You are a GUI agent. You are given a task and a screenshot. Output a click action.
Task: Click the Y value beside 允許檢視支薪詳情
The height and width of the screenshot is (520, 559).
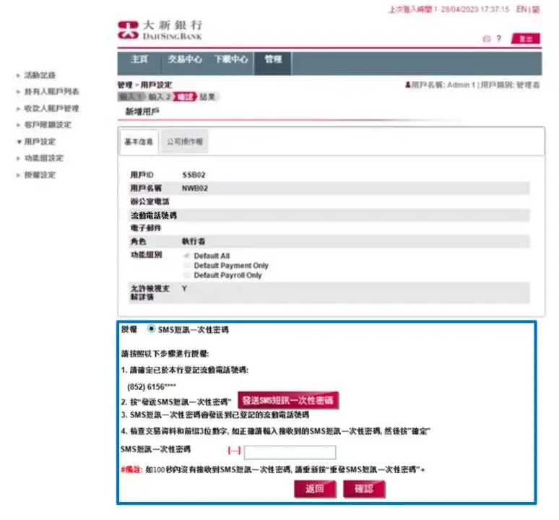tap(184, 288)
